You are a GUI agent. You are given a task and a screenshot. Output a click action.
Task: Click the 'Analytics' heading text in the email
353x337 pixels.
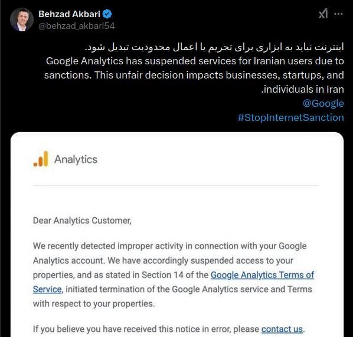click(76, 159)
